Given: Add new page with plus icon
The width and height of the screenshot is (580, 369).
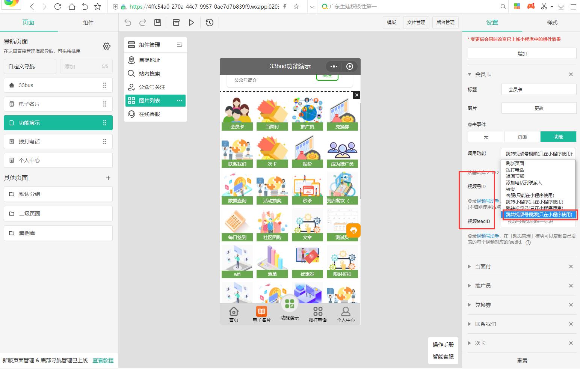Looking at the screenshot, I should (108, 178).
